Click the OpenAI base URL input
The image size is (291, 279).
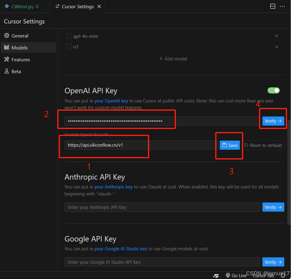tap(141, 145)
